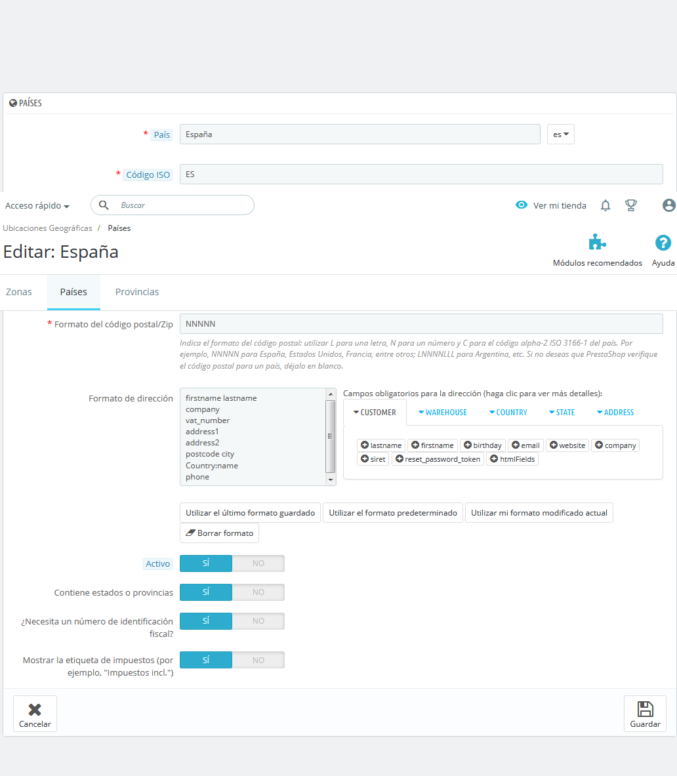Image resolution: width=677 pixels, height=776 pixels.
Task: Open the Ayuda question mark icon
Action: point(663,243)
